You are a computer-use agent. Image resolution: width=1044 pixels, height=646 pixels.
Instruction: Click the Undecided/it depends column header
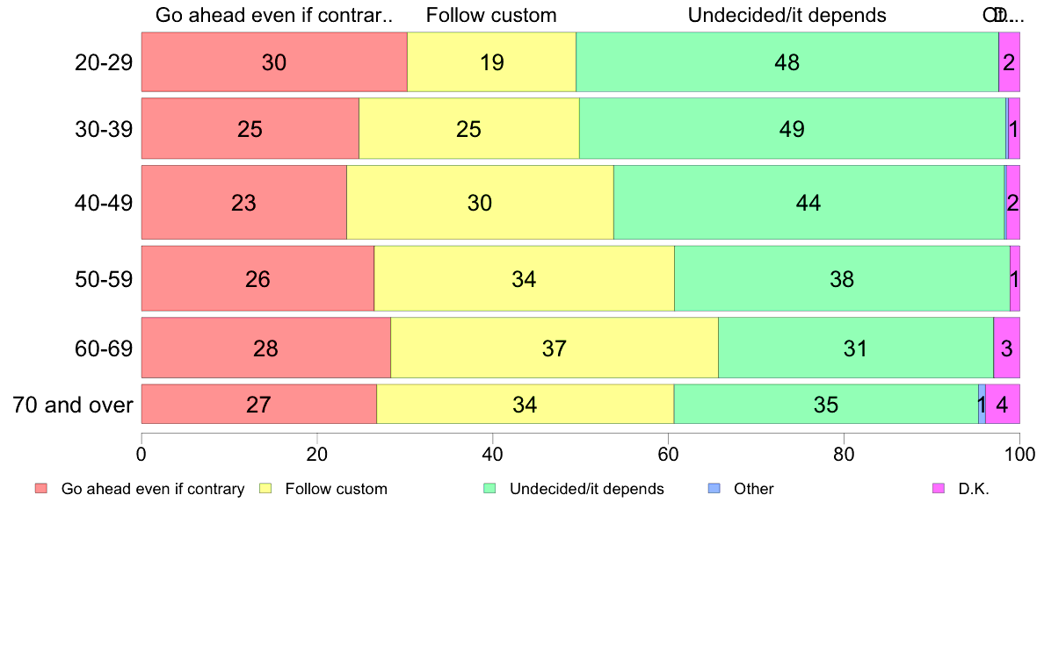[787, 15]
